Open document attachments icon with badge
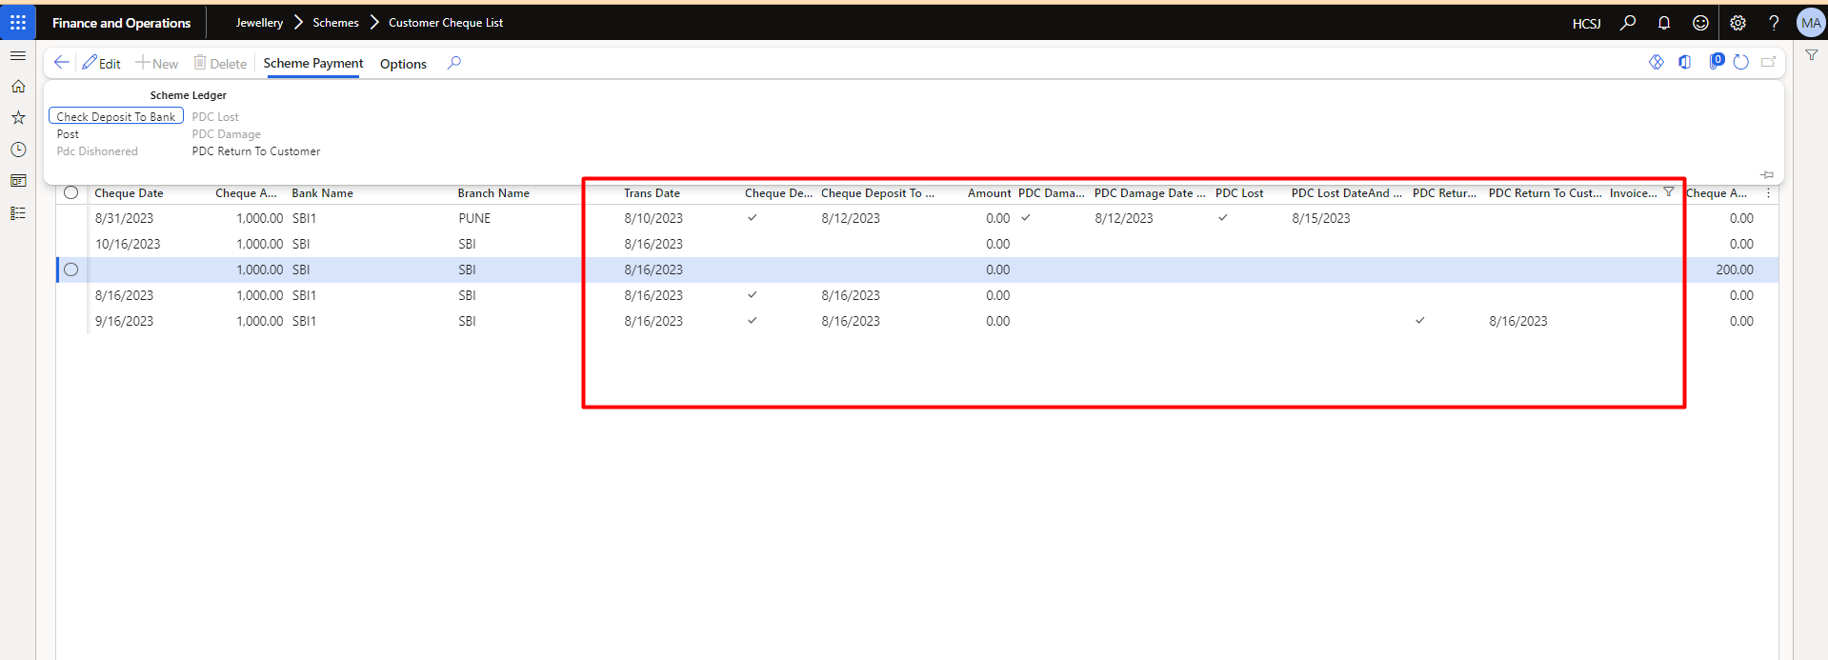 [1716, 62]
